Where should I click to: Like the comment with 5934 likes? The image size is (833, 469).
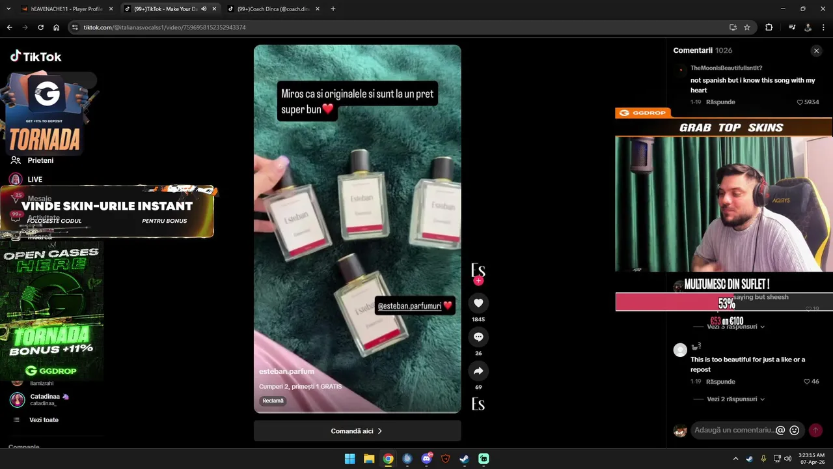800,102
